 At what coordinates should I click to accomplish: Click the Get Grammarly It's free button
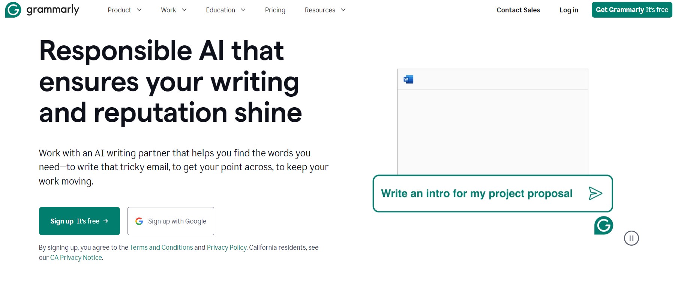631,10
